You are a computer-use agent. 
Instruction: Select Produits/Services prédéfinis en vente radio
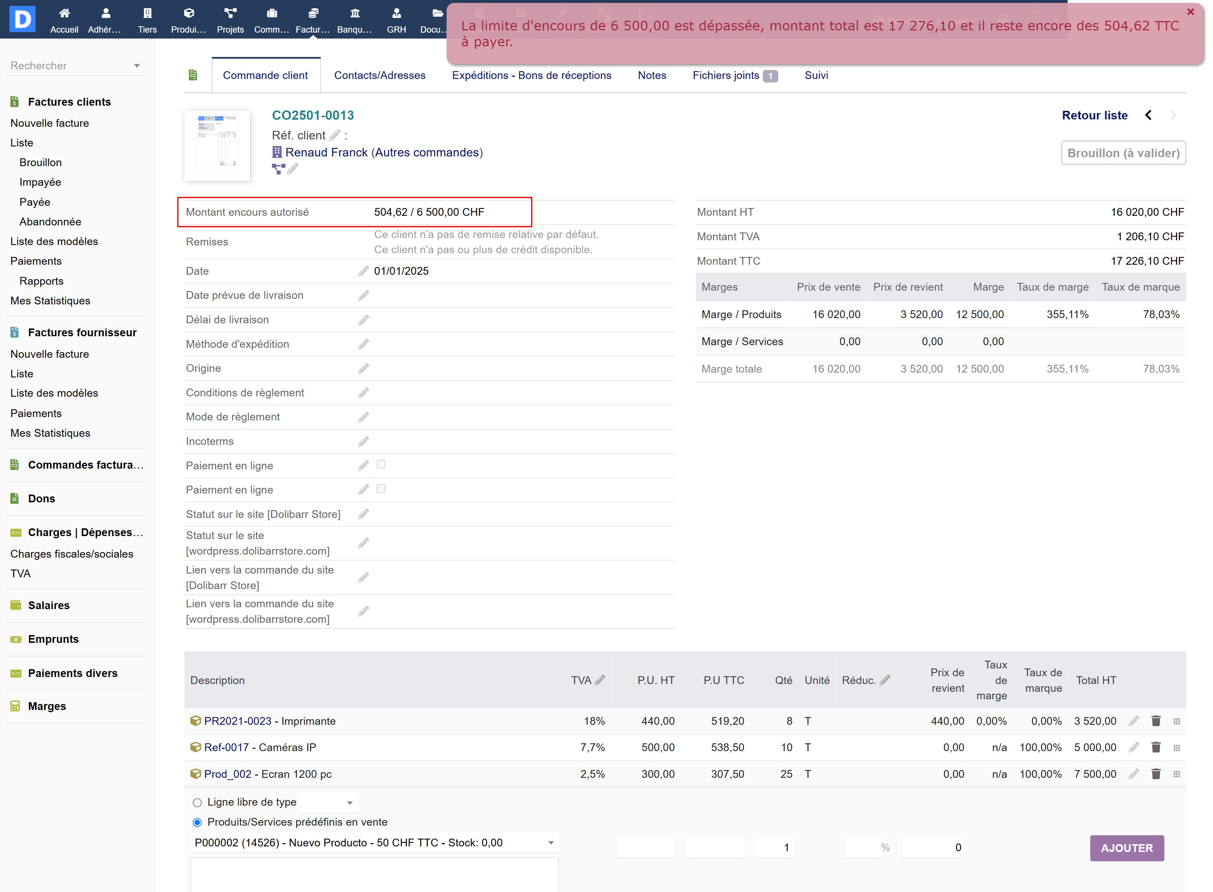pos(197,822)
